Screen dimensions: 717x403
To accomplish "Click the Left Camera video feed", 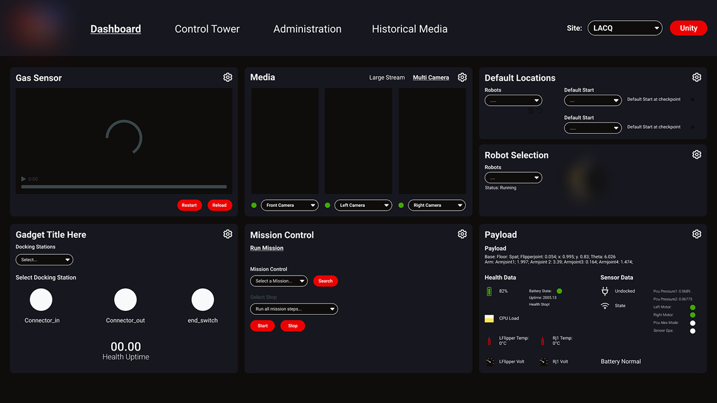I will 358,141.
